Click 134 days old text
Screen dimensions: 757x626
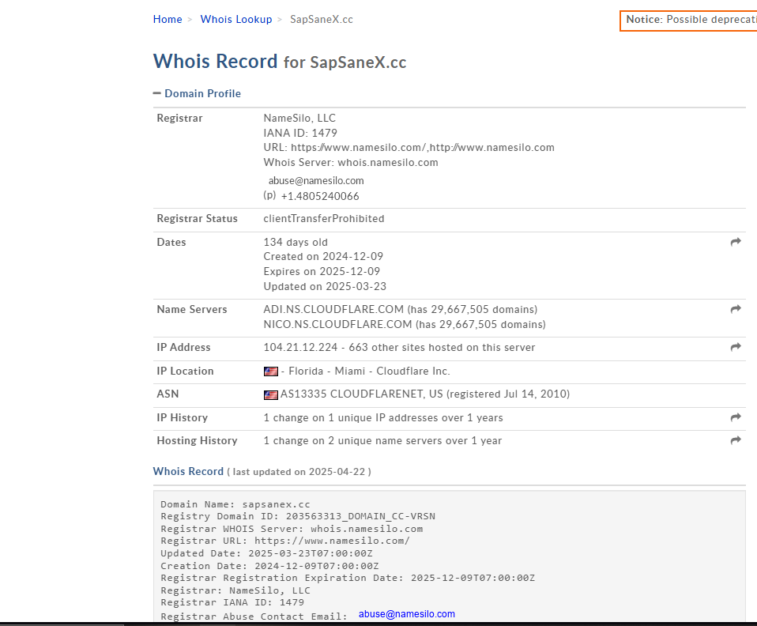coord(296,242)
